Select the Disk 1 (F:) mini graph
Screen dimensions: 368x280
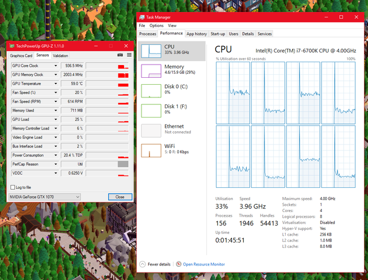[151, 111]
